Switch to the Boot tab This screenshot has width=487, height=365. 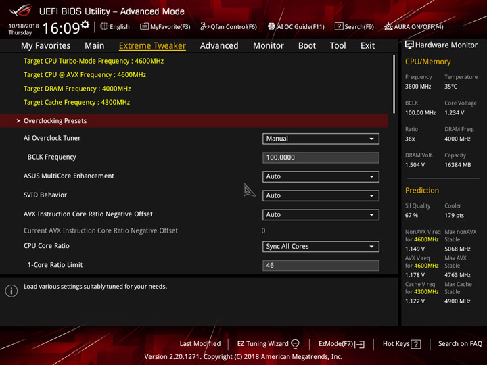[x=307, y=46]
